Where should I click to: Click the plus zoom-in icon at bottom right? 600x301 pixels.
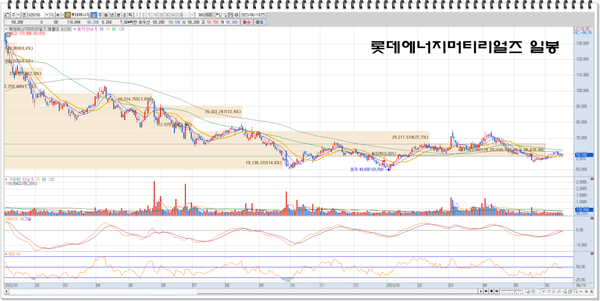point(586,292)
